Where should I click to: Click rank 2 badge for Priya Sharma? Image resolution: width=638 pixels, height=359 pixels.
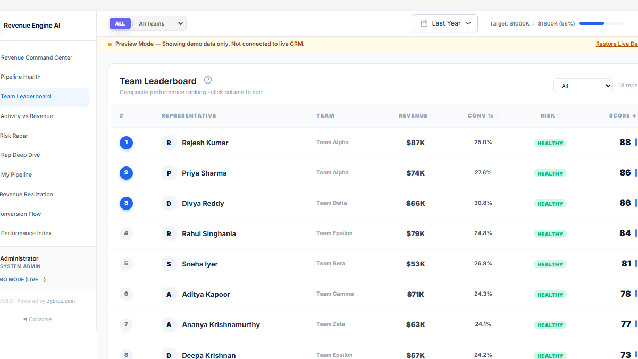coord(126,173)
